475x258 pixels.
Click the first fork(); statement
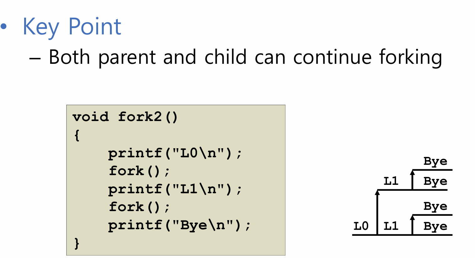(x=139, y=171)
